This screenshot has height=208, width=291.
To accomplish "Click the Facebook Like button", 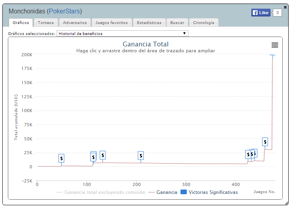I will [x=261, y=13].
